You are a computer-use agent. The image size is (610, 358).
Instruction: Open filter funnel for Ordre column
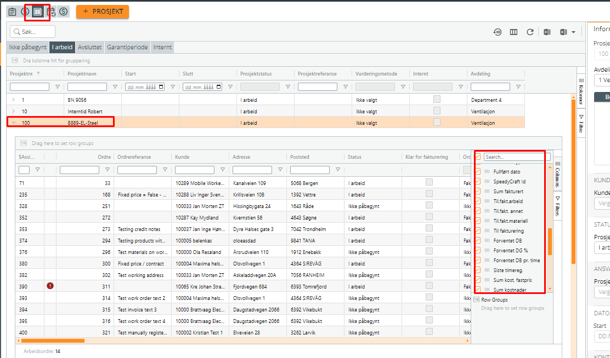108,170
